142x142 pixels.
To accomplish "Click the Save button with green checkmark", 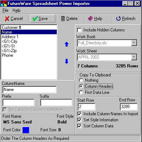I will (x=43, y=19).
